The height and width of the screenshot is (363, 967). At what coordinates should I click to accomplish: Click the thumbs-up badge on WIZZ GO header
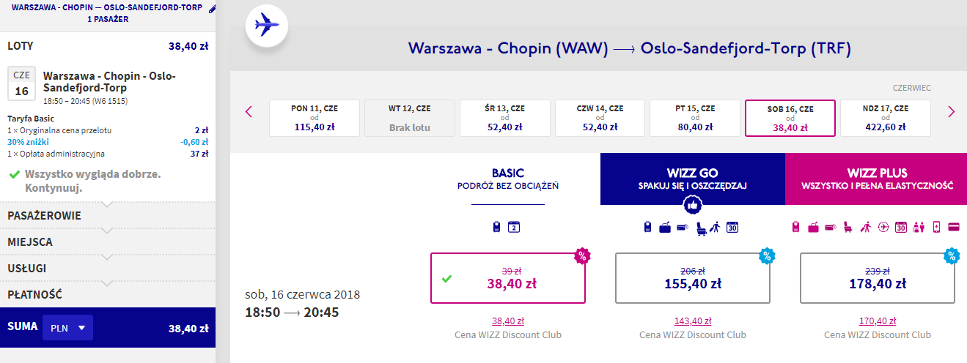[692, 204]
